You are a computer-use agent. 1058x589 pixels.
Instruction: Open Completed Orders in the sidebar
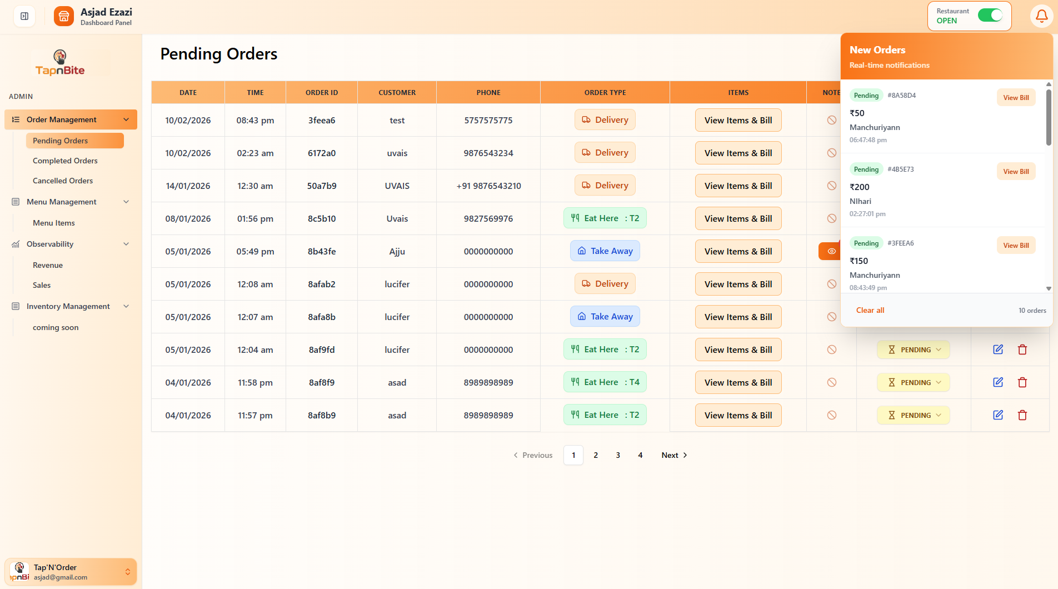point(65,161)
